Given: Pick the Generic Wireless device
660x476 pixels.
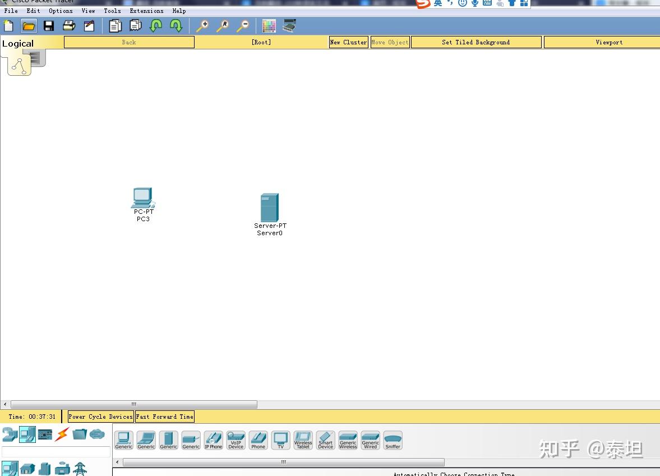Looking at the screenshot, I should tap(348, 440).
